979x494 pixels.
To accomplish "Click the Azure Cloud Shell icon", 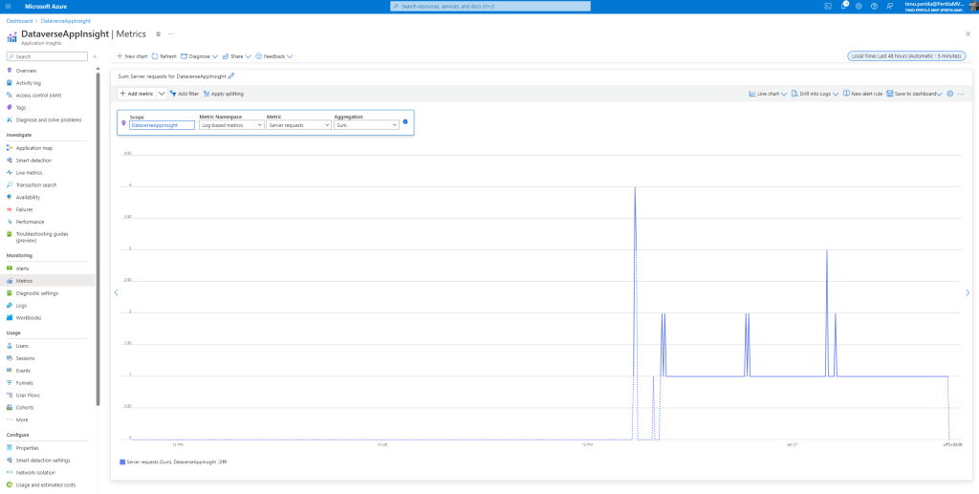I will [x=829, y=6].
